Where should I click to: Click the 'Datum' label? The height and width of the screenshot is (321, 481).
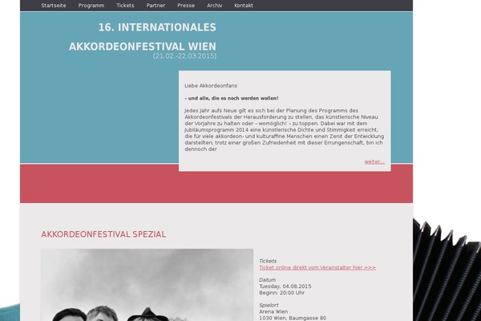pos(267,280)
